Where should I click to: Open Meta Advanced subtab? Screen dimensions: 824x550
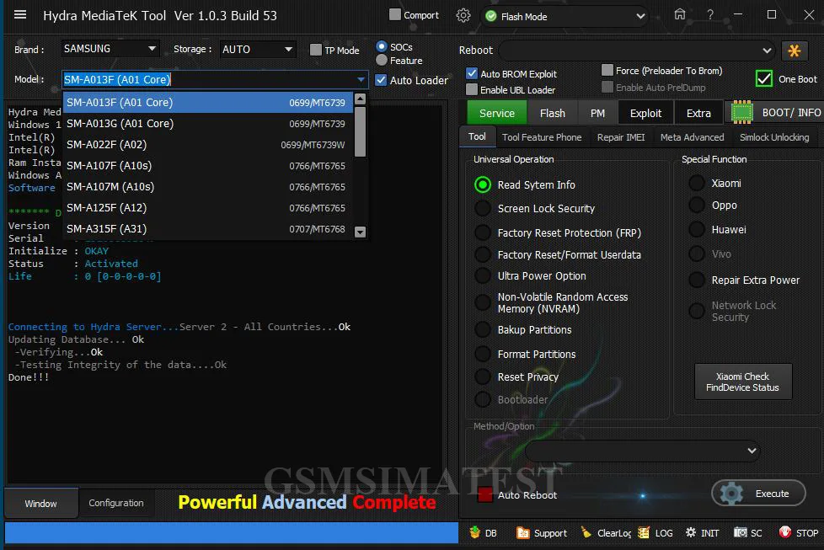(x=692, y=137)
